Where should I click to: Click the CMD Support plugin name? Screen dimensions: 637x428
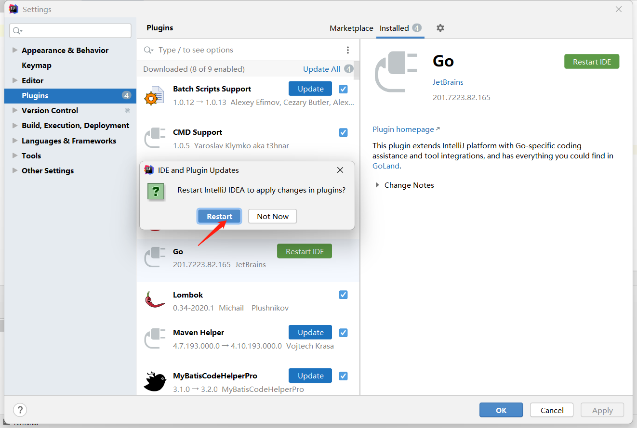click(198, 132)
